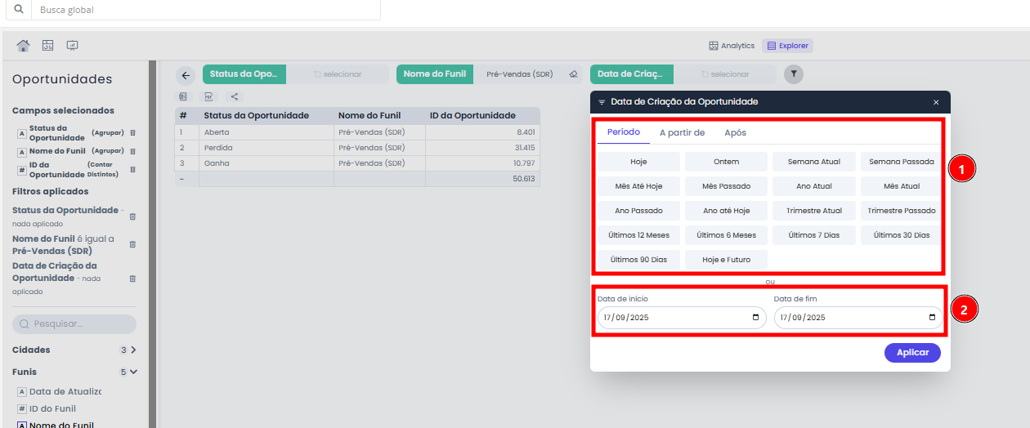This screenshot has height=428, width=1030.
Task: Click the Pesquisar field search box
Action: 74,324
